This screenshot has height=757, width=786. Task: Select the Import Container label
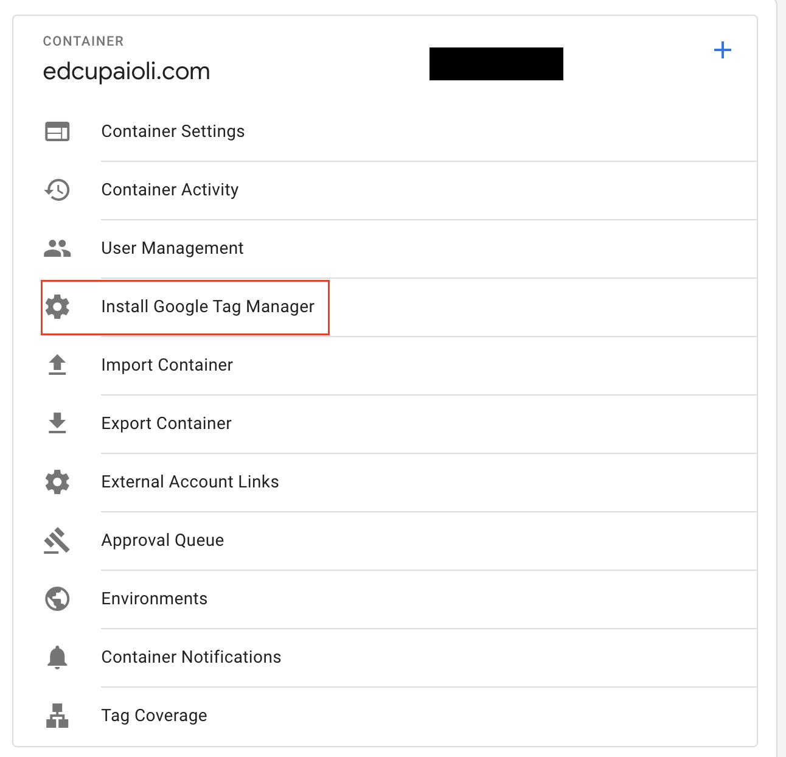[167, 365]
